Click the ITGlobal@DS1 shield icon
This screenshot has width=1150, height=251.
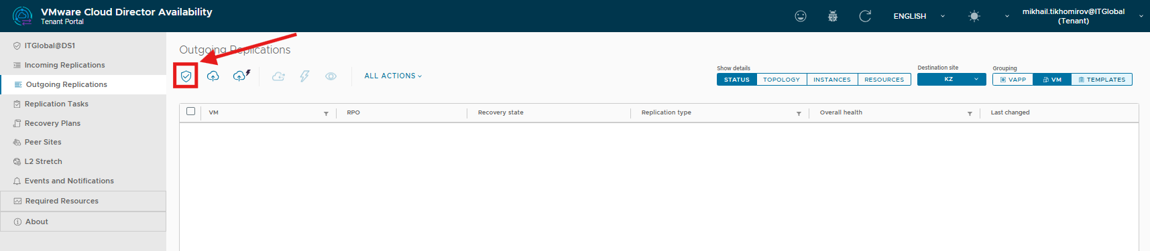17,46
